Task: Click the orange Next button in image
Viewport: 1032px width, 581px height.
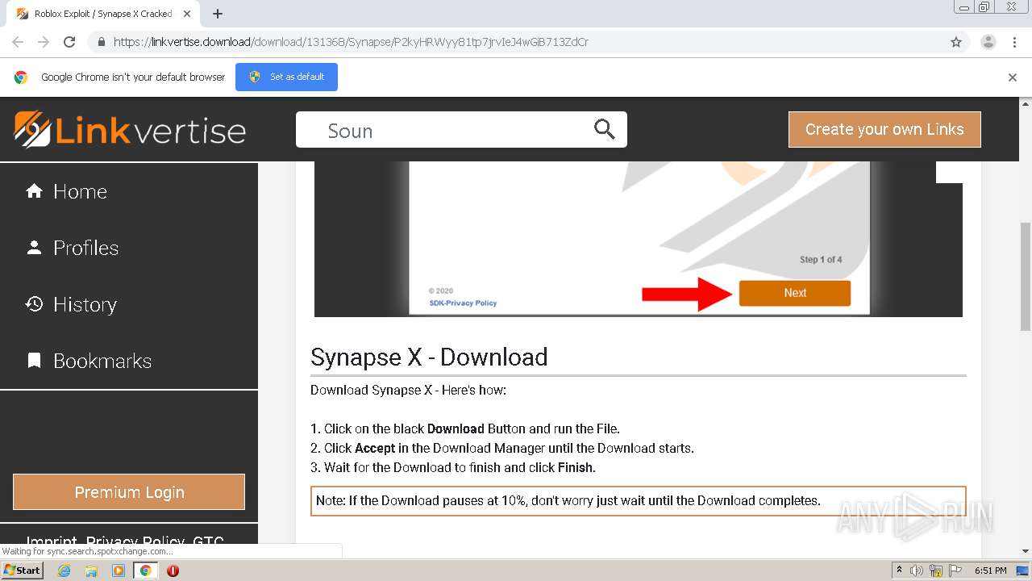Action: coord(795,293)
